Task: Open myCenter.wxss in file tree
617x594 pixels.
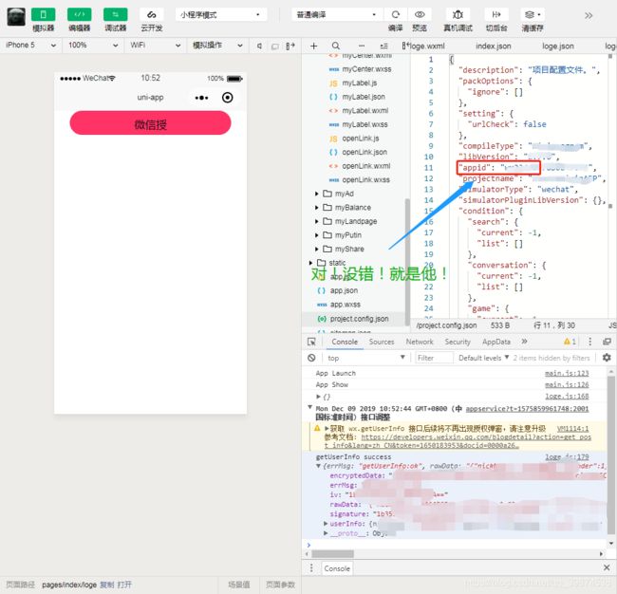Action: tap(366, 69)
